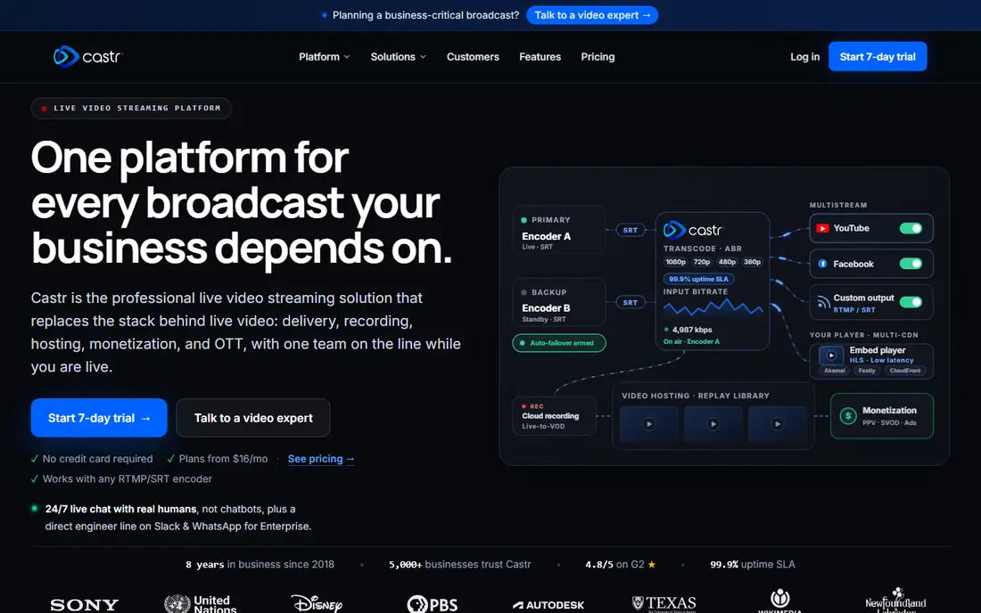This screenshot has width=981, height=613.
Task: Click the Custom output RSS icon
Action: 823,302
